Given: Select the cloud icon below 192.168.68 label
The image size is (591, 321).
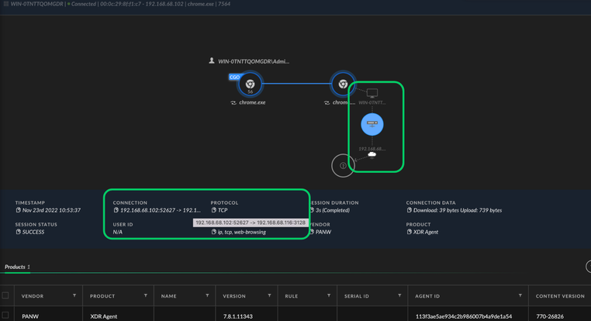Looking at the screenshot, I should [x=372, y=154].
